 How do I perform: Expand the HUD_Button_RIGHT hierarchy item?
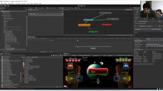5,38
